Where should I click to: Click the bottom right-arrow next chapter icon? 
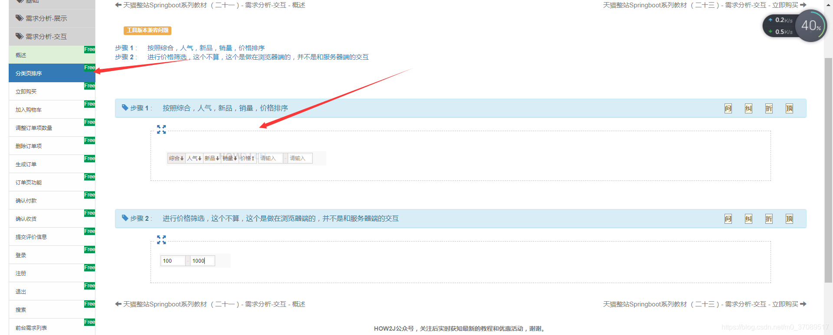(x=803, y=304)
